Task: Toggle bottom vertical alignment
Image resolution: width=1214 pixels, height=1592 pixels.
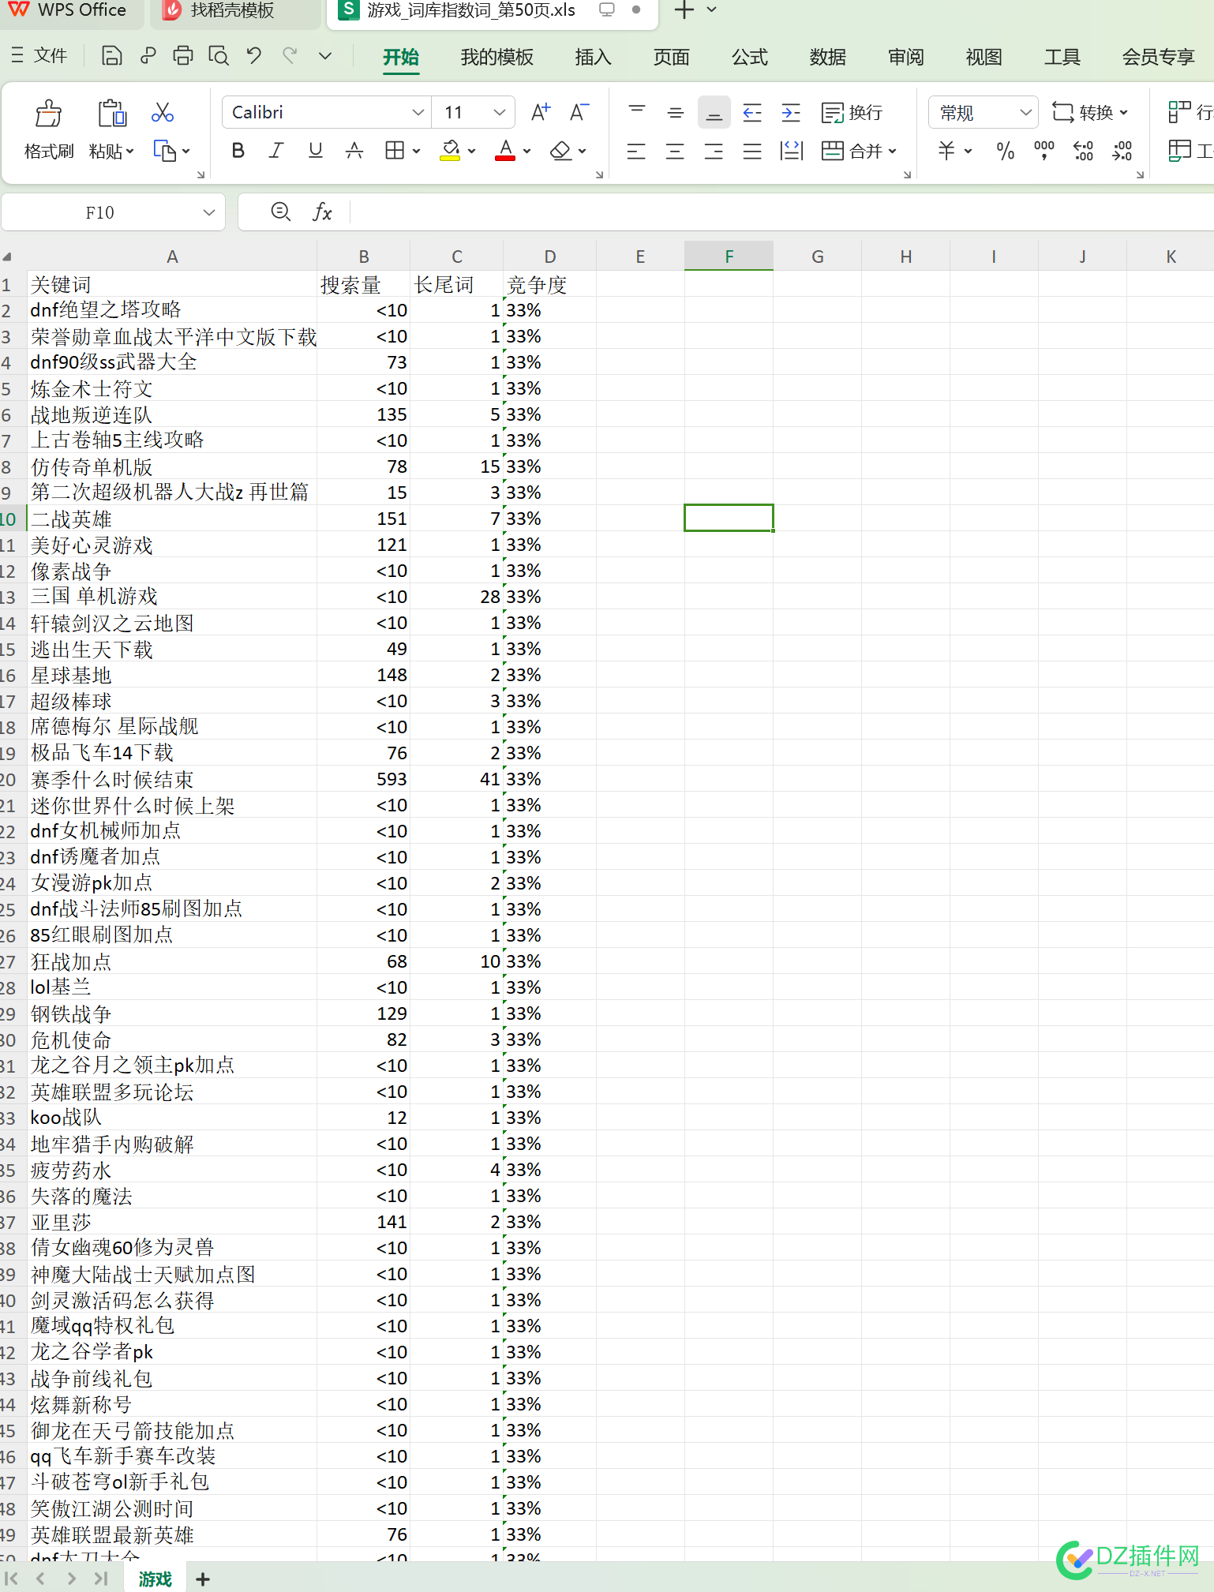Action: pyautogui.click(x=714, y=113)
